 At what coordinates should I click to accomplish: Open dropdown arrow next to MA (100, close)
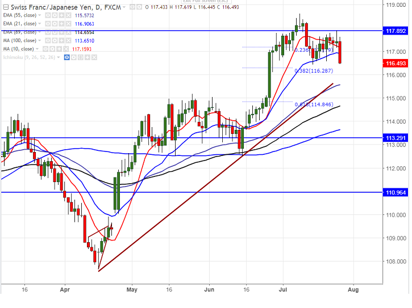40,40
